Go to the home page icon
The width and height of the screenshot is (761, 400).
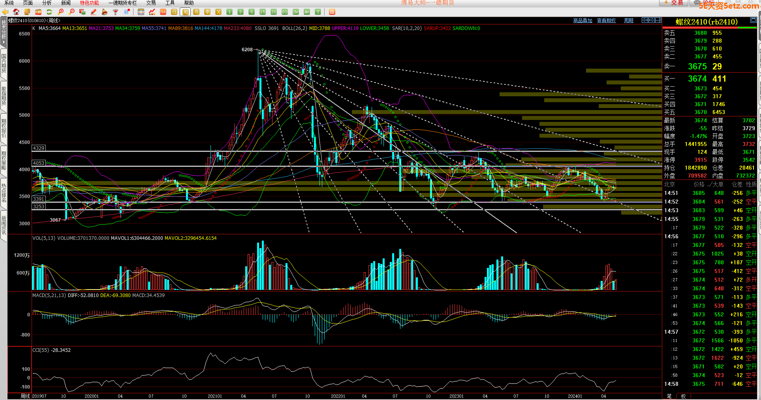click(16, 12)
